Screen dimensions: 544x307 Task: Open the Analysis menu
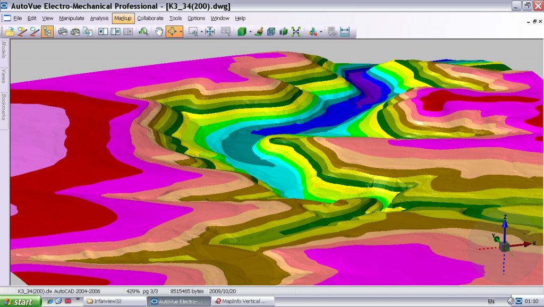99,18
